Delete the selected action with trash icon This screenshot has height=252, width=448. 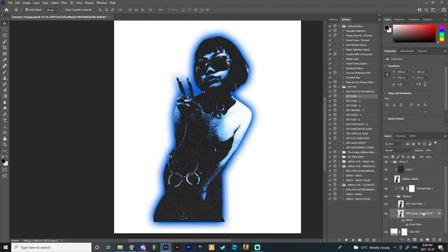374,240
